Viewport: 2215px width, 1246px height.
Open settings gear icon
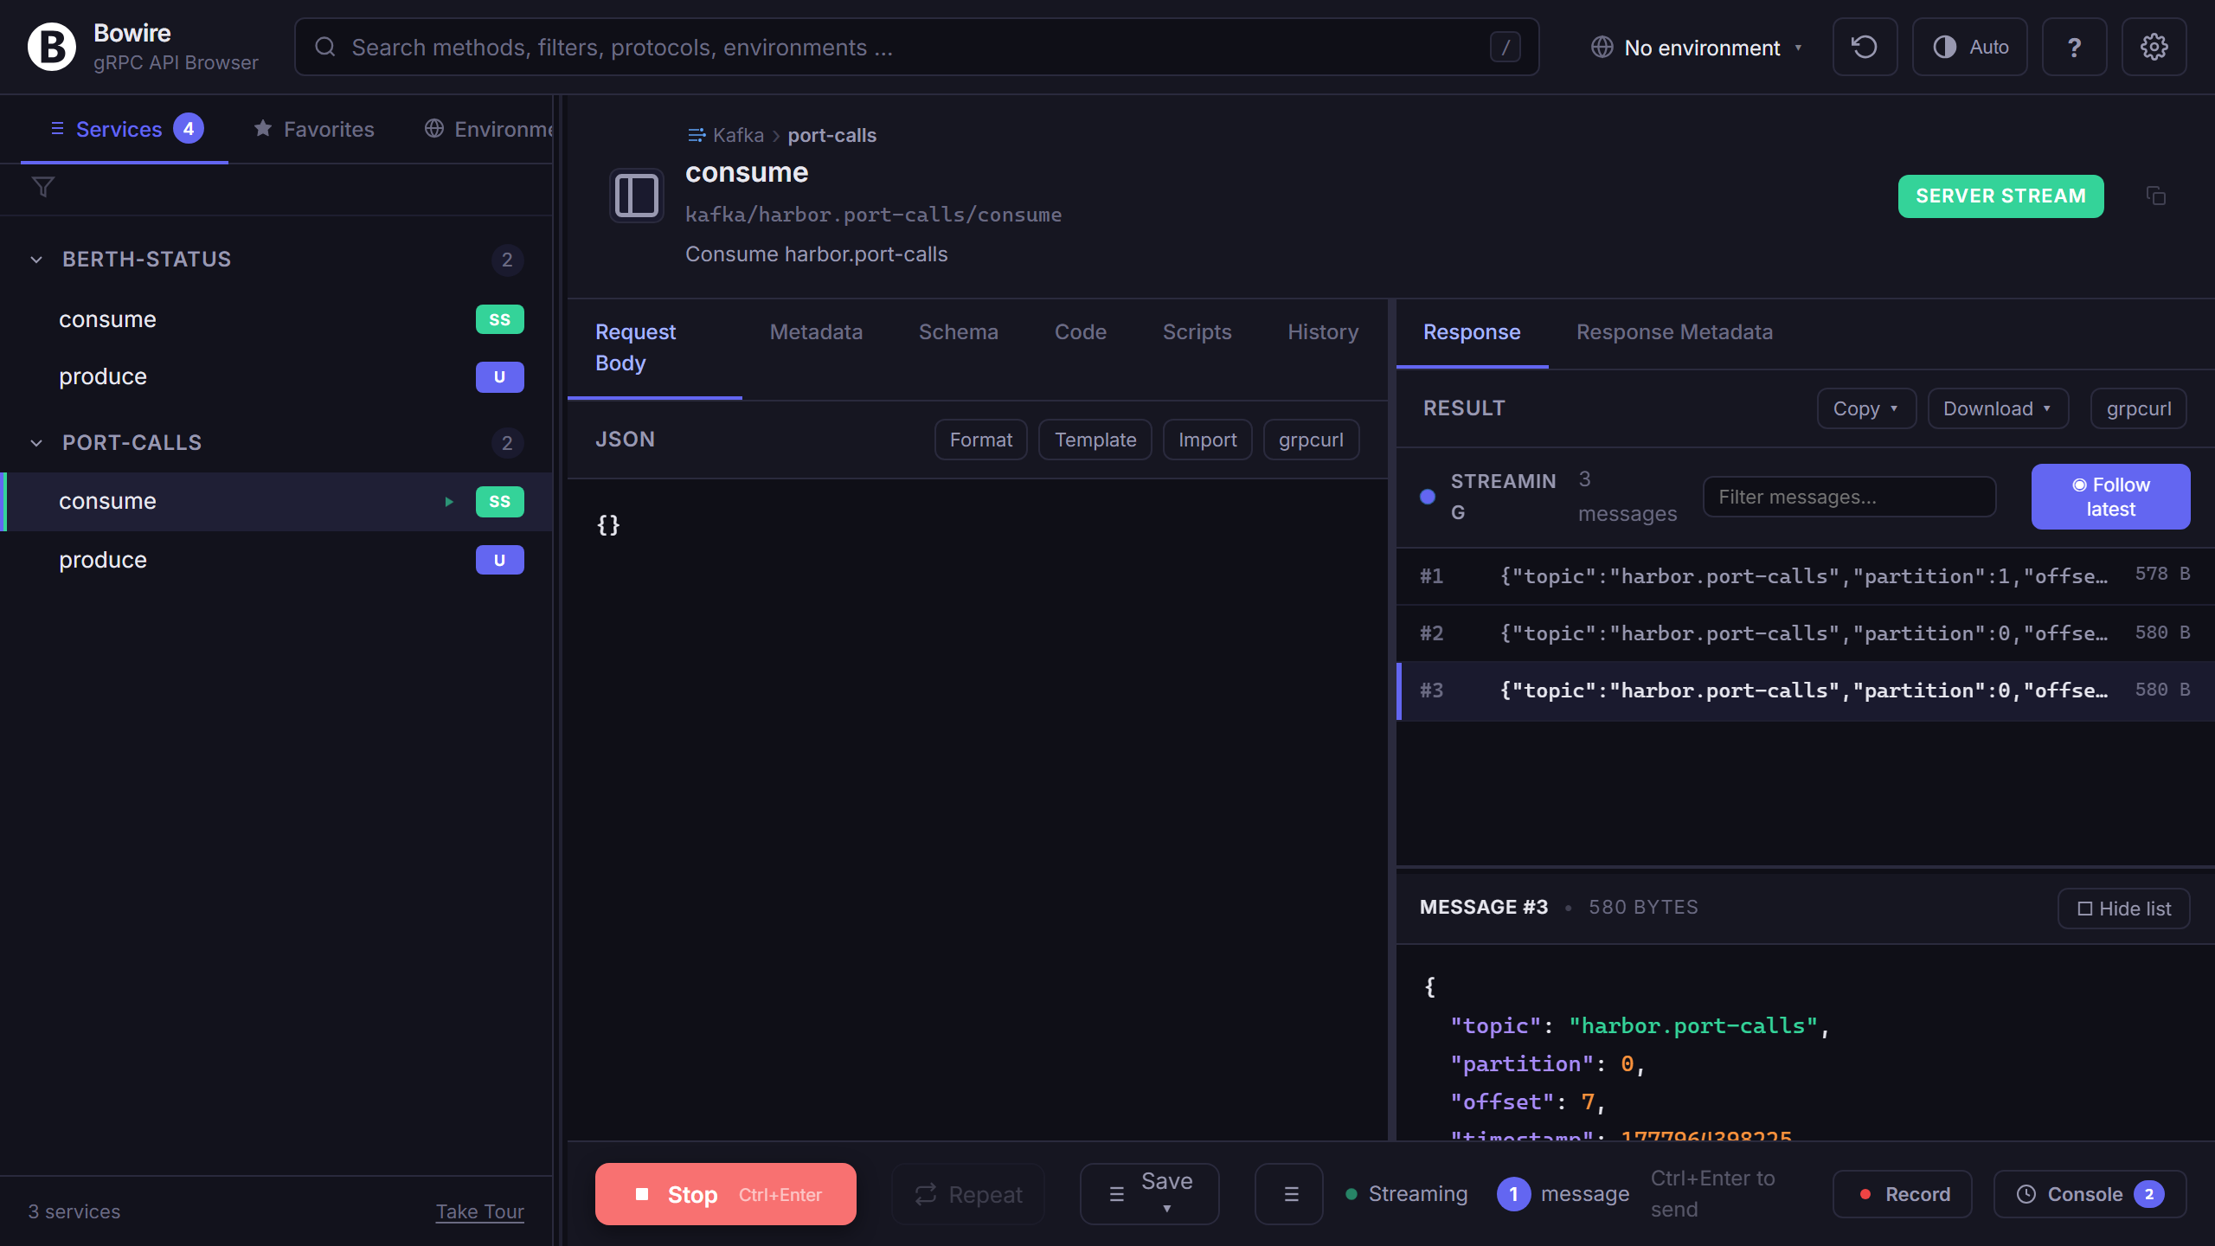[x=2154, y=47]
